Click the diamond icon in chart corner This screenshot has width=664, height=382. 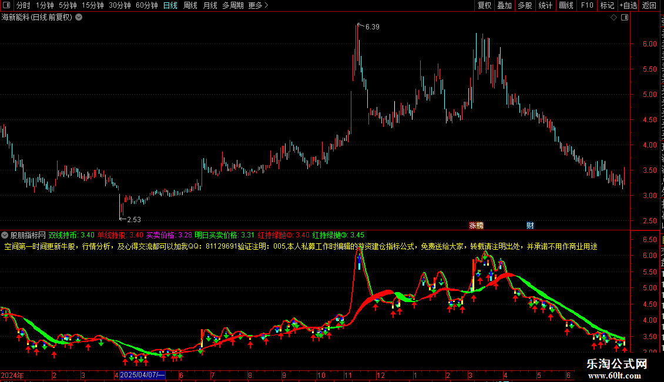point(613,18)
